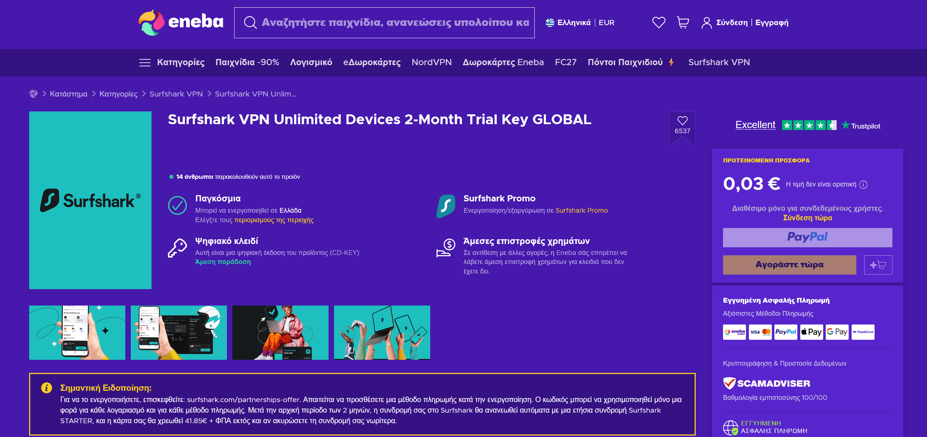This screenshot has width=927, height=437.
Task: Open the wishlist heart in header
Action: coord(659,23)
